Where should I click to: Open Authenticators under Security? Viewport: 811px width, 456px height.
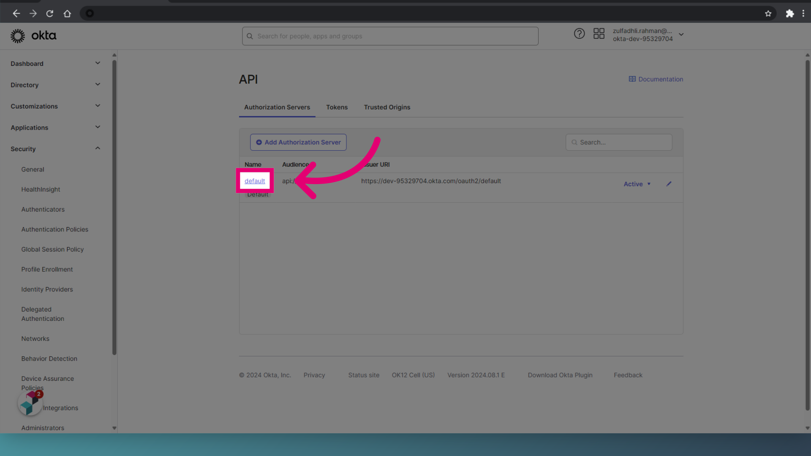(43, 209)
